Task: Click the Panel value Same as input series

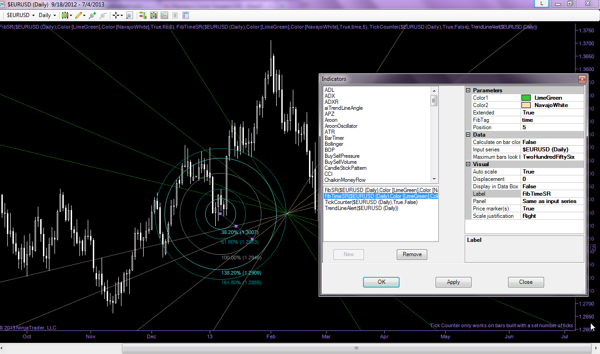Action: (552, 201)
